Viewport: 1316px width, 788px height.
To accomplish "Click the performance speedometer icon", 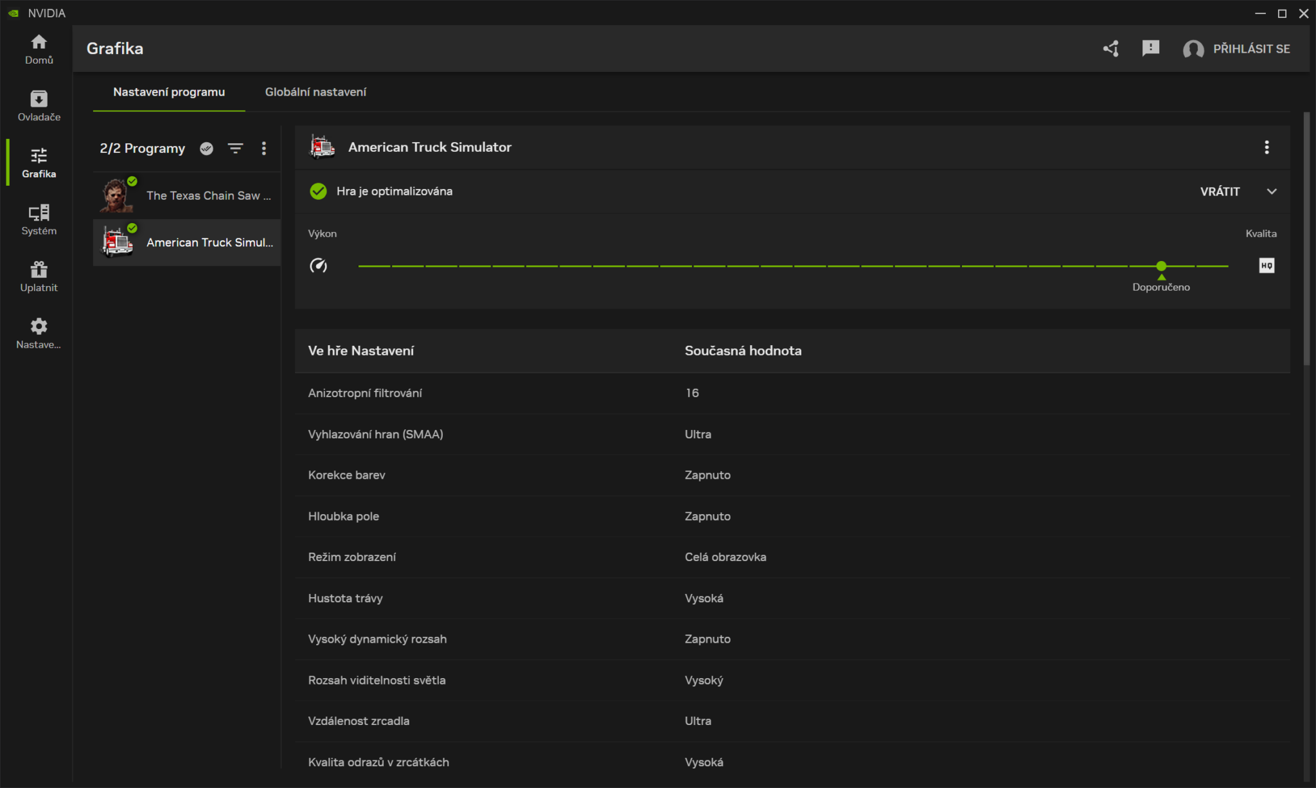I will tap(319, 265).
